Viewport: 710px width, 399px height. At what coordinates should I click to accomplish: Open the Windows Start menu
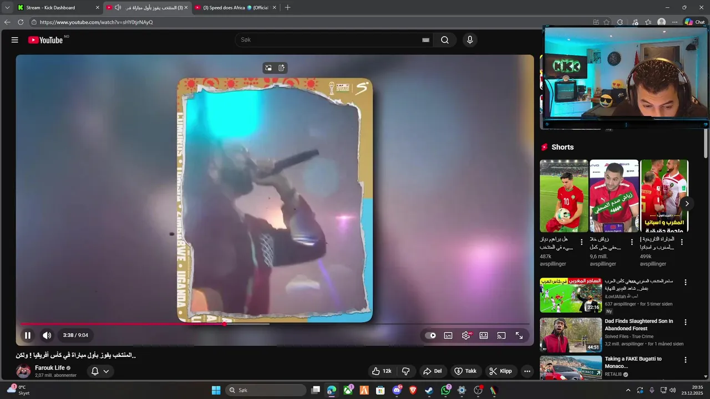click(x=216, y=390)
